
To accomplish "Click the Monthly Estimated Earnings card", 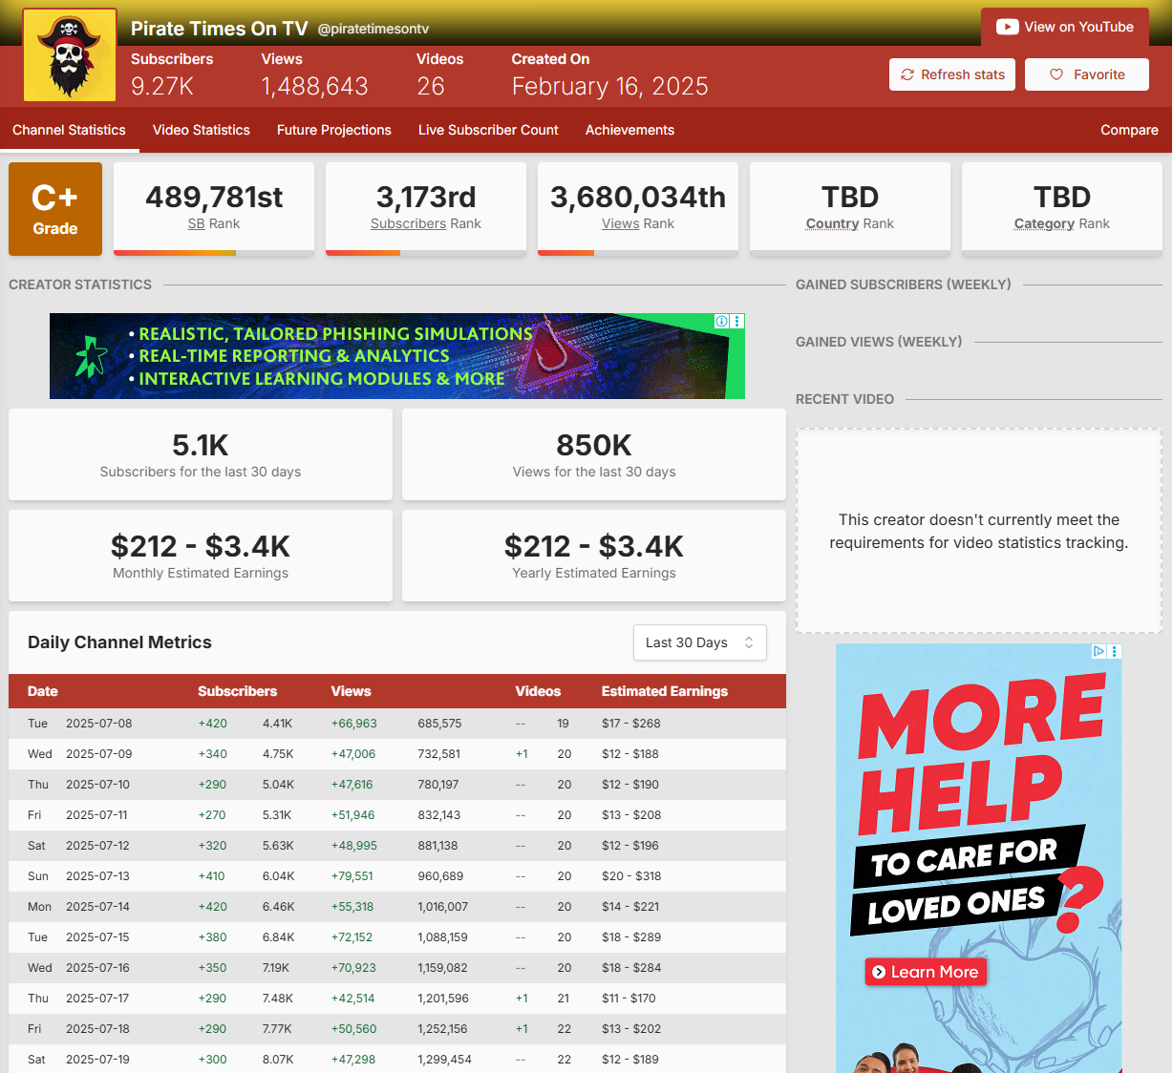I will point(201,556).
